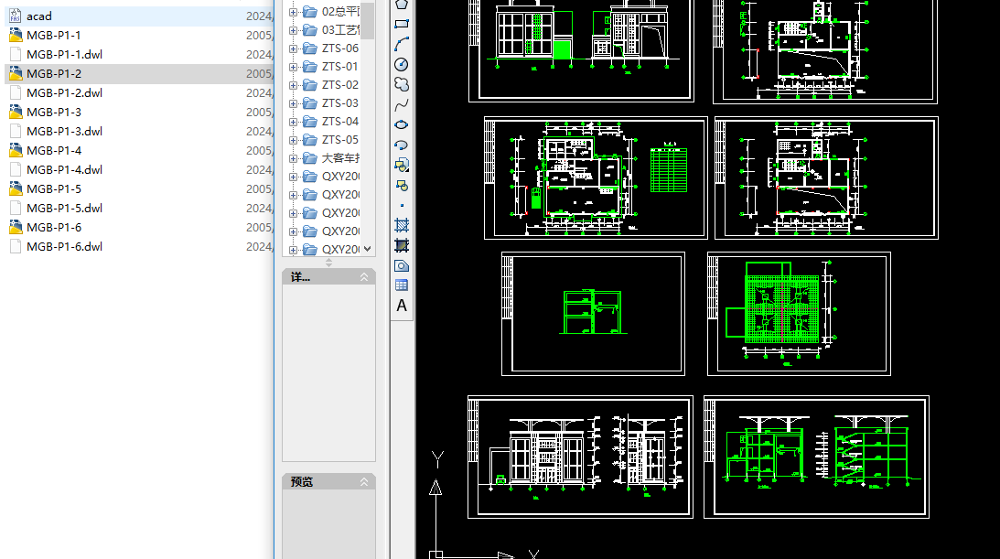Select the Rectangle draw tool
The width and height of the screenshot is (1000, 559).
401,24
